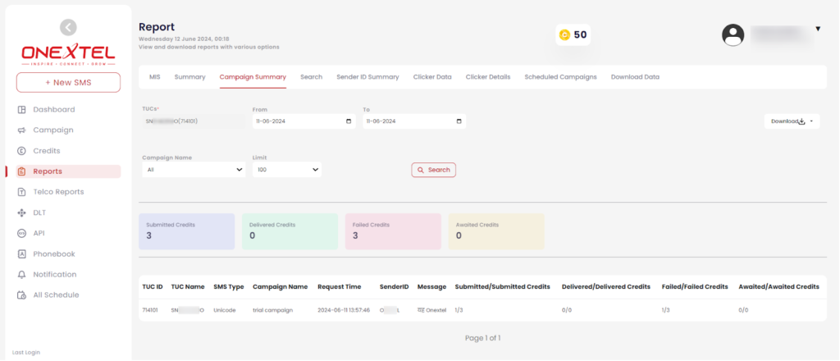
Task: Click the download arrow icon
Action: (802, 121)
